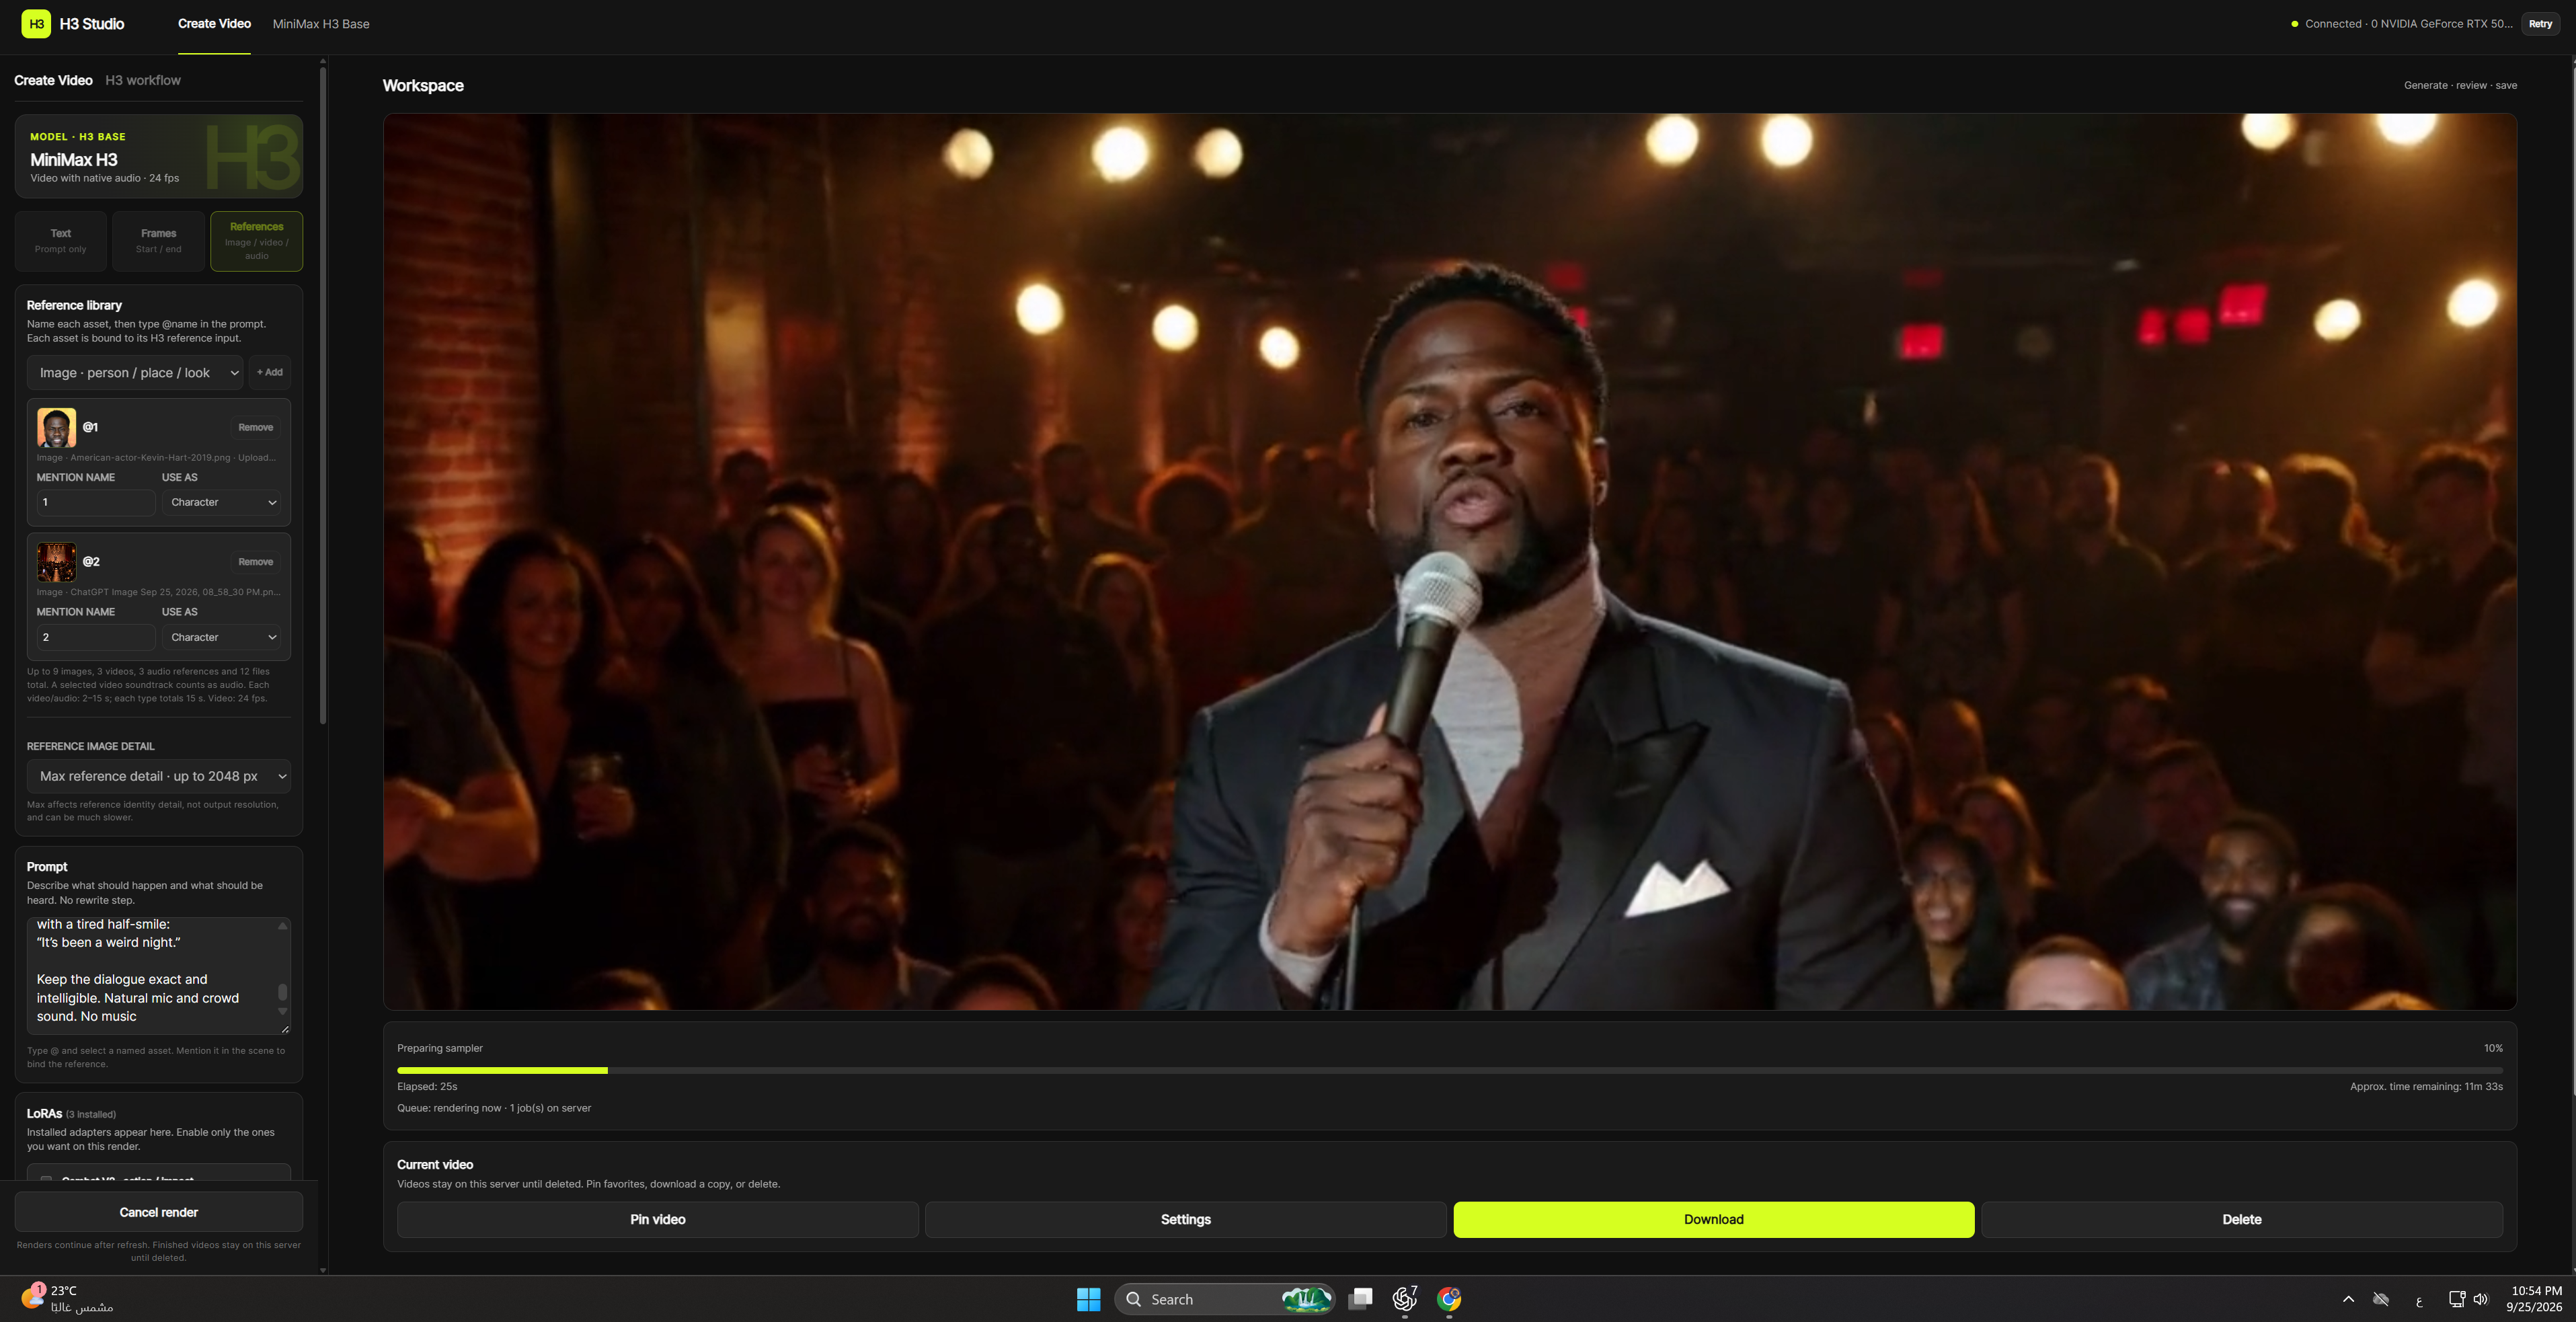Viewport: 2576px width, 1322px height.
Task: Remove the @1 reference asset
Action: [256, 427]
